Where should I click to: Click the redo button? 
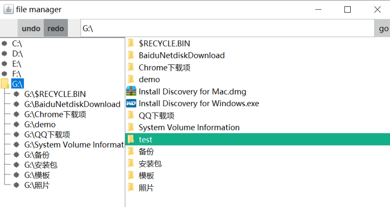[56, 28]
